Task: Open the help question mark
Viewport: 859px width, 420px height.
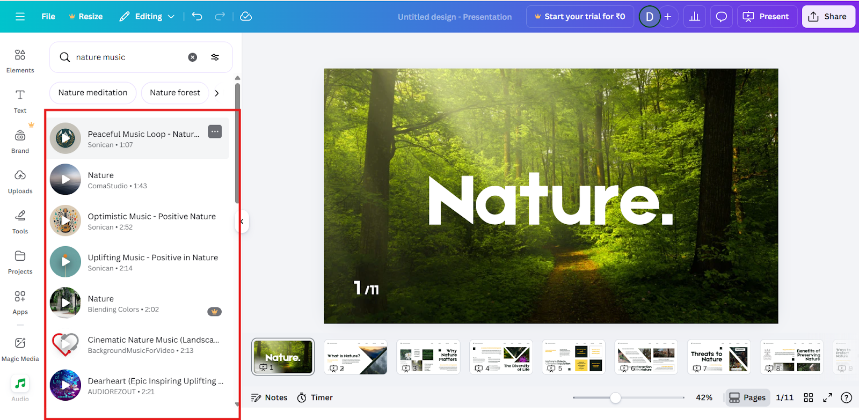Action: click(847, 397)
